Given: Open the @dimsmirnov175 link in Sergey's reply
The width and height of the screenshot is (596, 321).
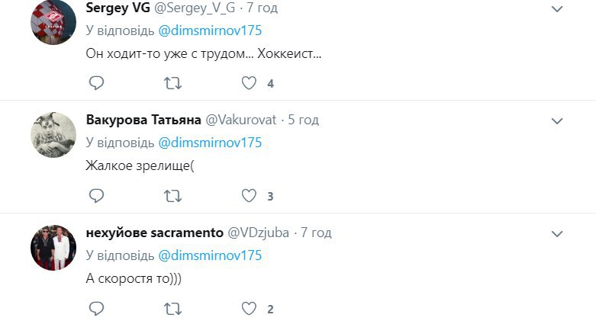Looking at the screenshot, I should point(210,31).
